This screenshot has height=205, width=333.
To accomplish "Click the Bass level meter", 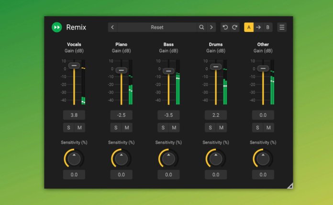I will [x=178, y=82].
